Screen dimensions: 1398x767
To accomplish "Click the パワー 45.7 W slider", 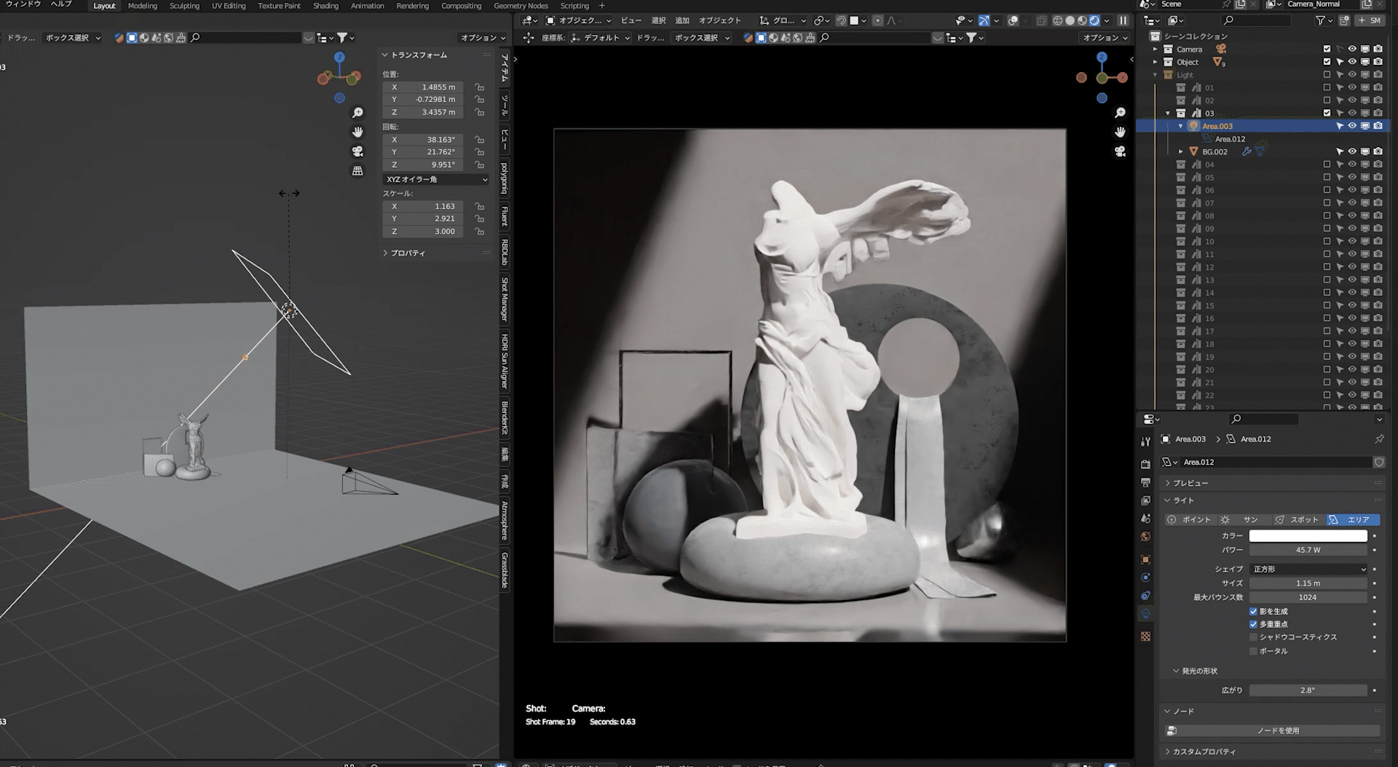I will click(x=1308, y=550).
